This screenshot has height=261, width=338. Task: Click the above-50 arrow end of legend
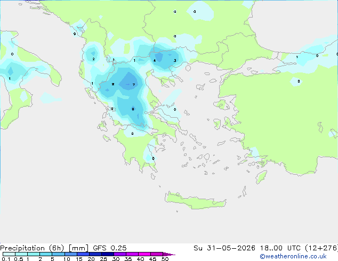pos(169,254)
